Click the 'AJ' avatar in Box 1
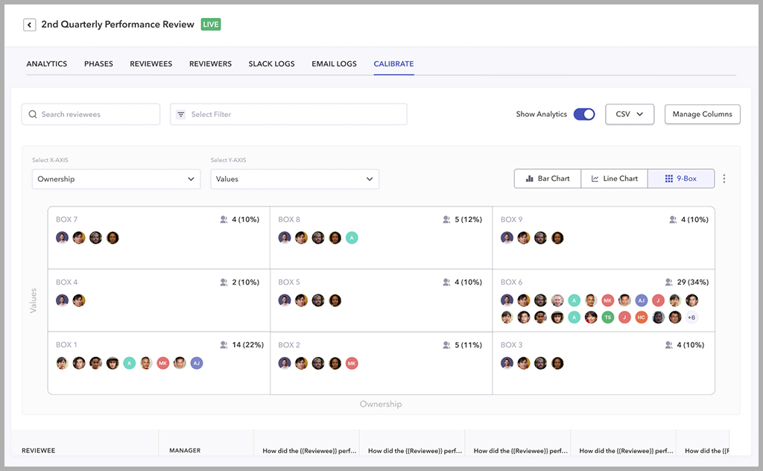 (197, 363)
